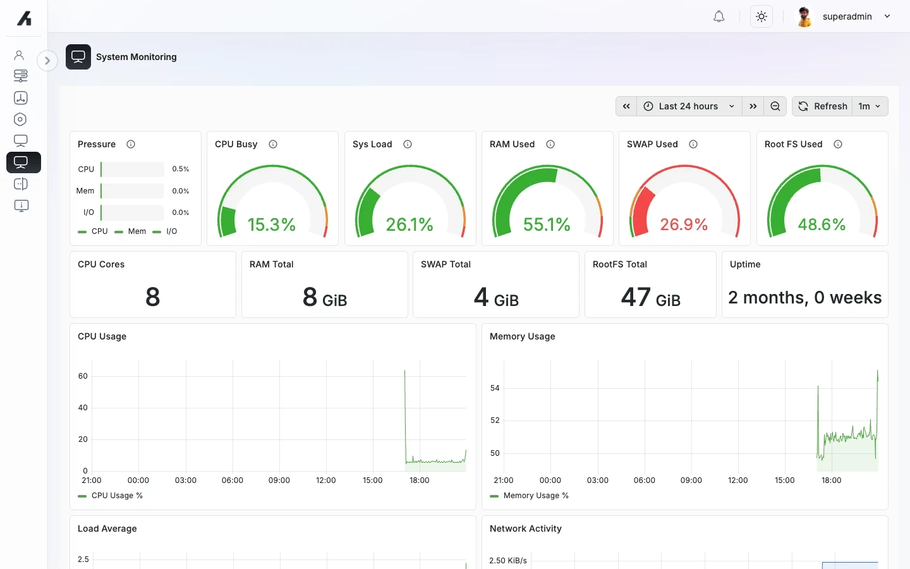Click the "15.3%" CPU Busy value
The width and height of the screenshot is (910, 569).
point(272,224)
